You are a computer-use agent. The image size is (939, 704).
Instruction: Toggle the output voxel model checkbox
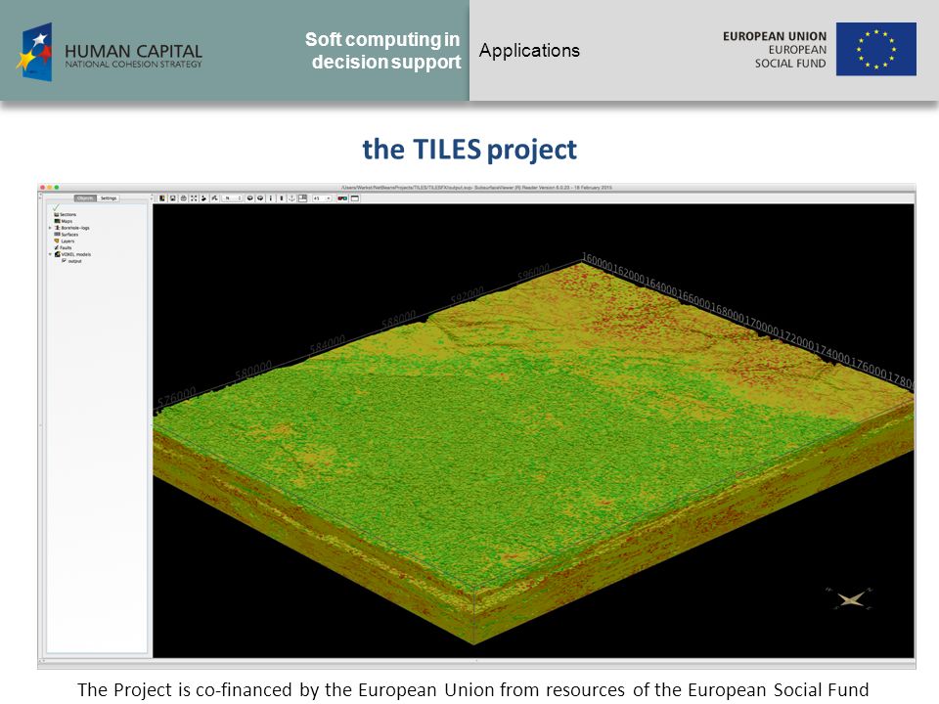[65, 260]
